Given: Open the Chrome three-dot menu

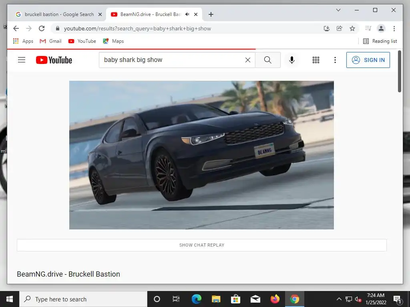Looking at the screenshot, I should [394, 28].
